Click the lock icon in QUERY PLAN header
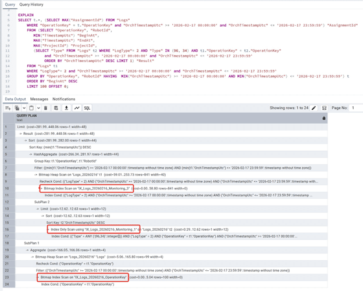This screenshot has width=363, height=291. point(324,118)
